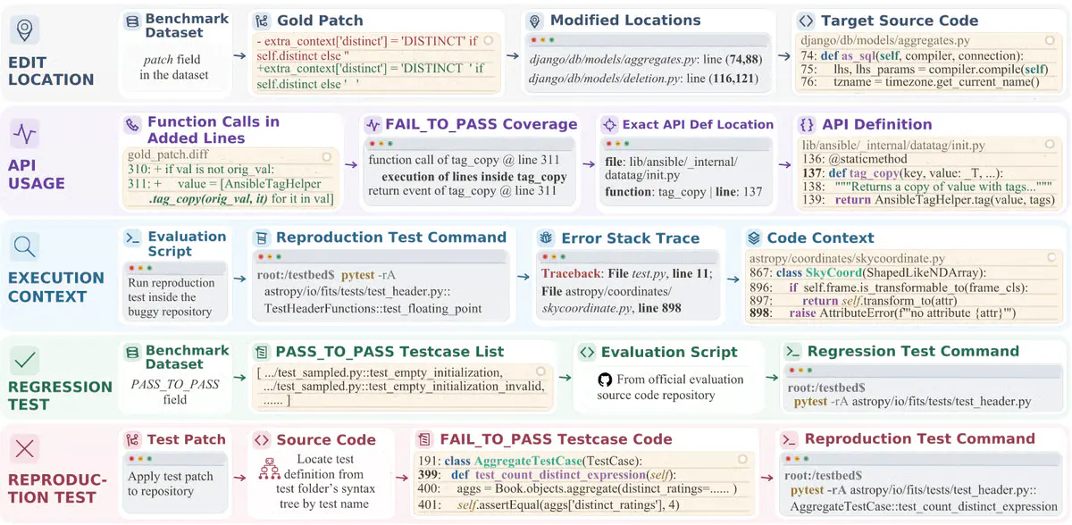Click the PASS_TO_PASS Testcase List heading
The height and width of the screenshot is (525, 1072).
coord(389,353)
